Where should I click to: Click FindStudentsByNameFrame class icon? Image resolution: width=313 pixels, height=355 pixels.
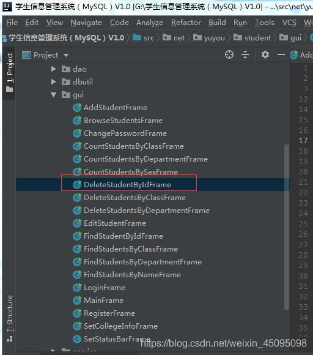click(77, 275)
